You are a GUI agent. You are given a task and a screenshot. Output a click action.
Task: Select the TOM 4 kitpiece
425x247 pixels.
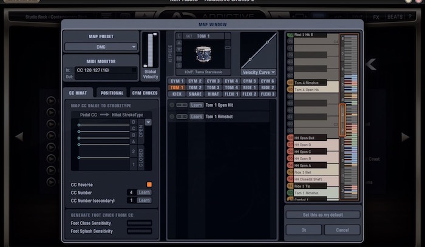point(231,87)
